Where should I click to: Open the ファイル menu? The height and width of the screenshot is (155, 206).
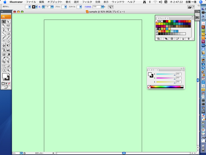tap(31, 2)
